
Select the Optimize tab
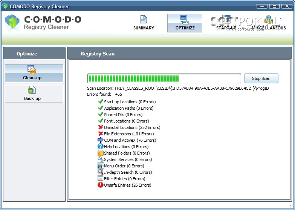pos(185,23)
